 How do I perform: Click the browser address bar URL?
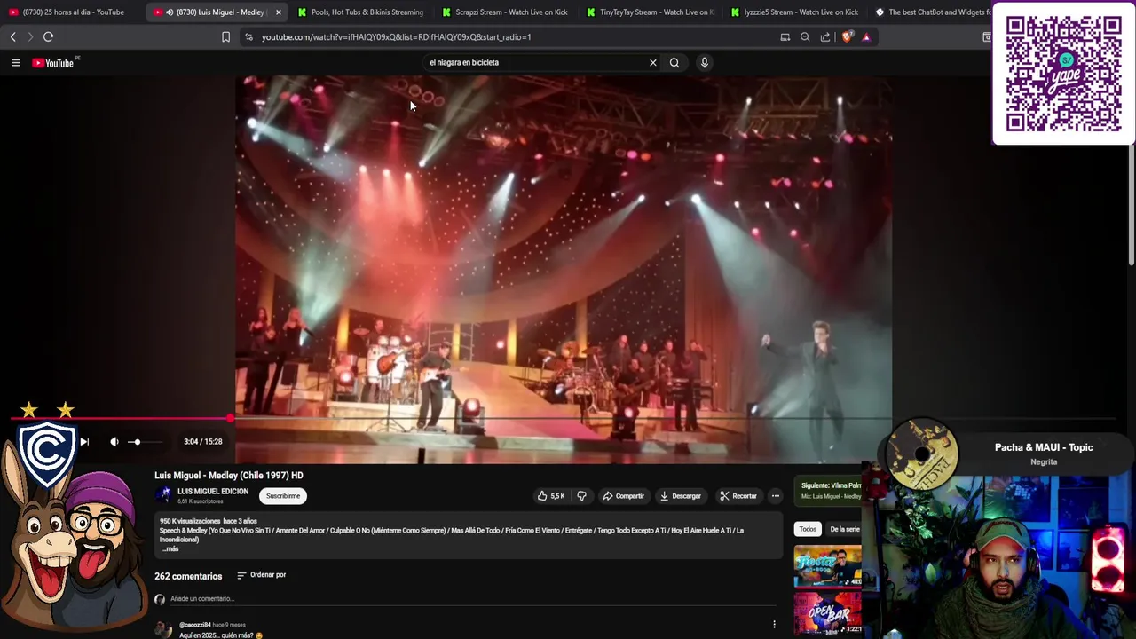(x=396, y=37)
